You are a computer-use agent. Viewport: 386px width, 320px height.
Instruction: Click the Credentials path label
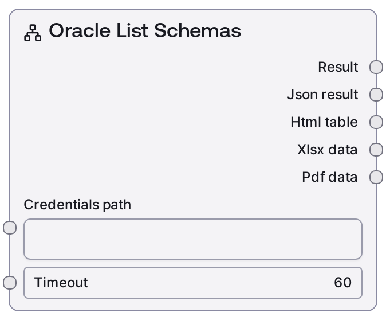(77, 205)
